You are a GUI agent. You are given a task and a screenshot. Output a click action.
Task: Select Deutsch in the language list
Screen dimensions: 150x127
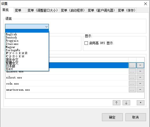click(x=27, y=37)
